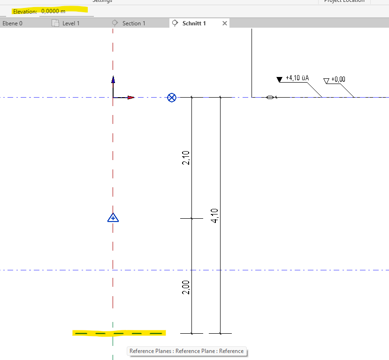Open the Section 1 view tab
This screenshot has height=360, width=389.
pyautogui.click(x=132, y=23)
